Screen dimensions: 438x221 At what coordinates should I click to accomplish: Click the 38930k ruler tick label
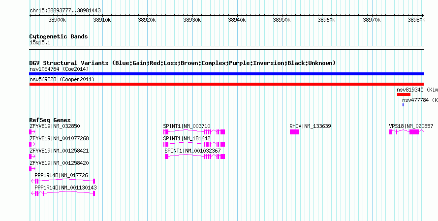click(192, 20)
